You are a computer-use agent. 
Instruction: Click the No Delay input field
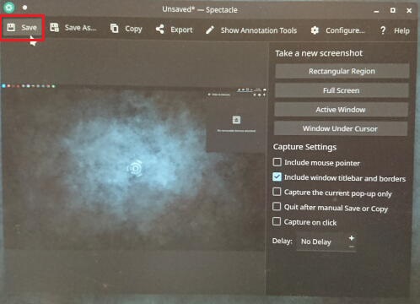321,242
